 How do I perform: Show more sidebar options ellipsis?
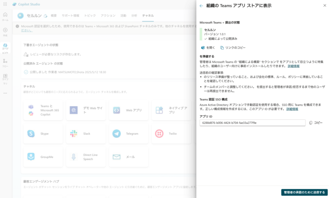[x=5, y=93]
